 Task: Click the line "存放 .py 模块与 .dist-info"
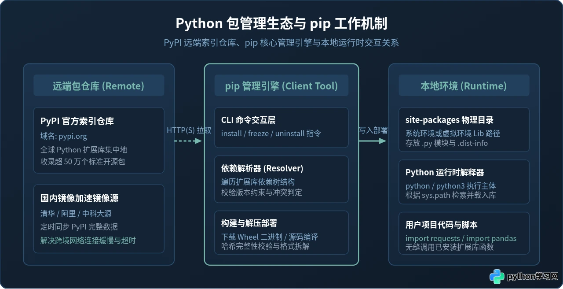[x=446, y=143]
